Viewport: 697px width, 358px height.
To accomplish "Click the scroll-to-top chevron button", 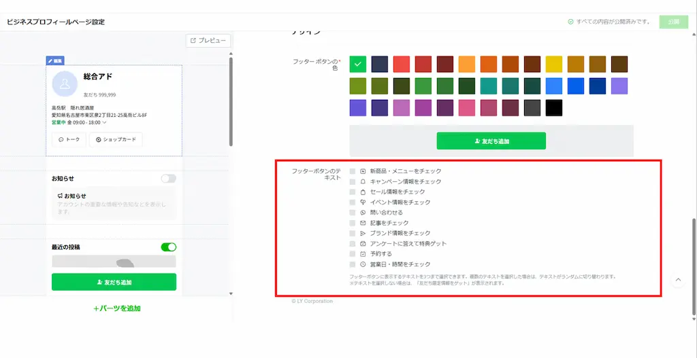I will [x=678, y=279].
